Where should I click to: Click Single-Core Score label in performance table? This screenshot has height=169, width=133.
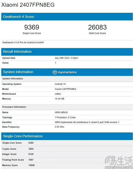pyautogui.click(x=12, y=143)
